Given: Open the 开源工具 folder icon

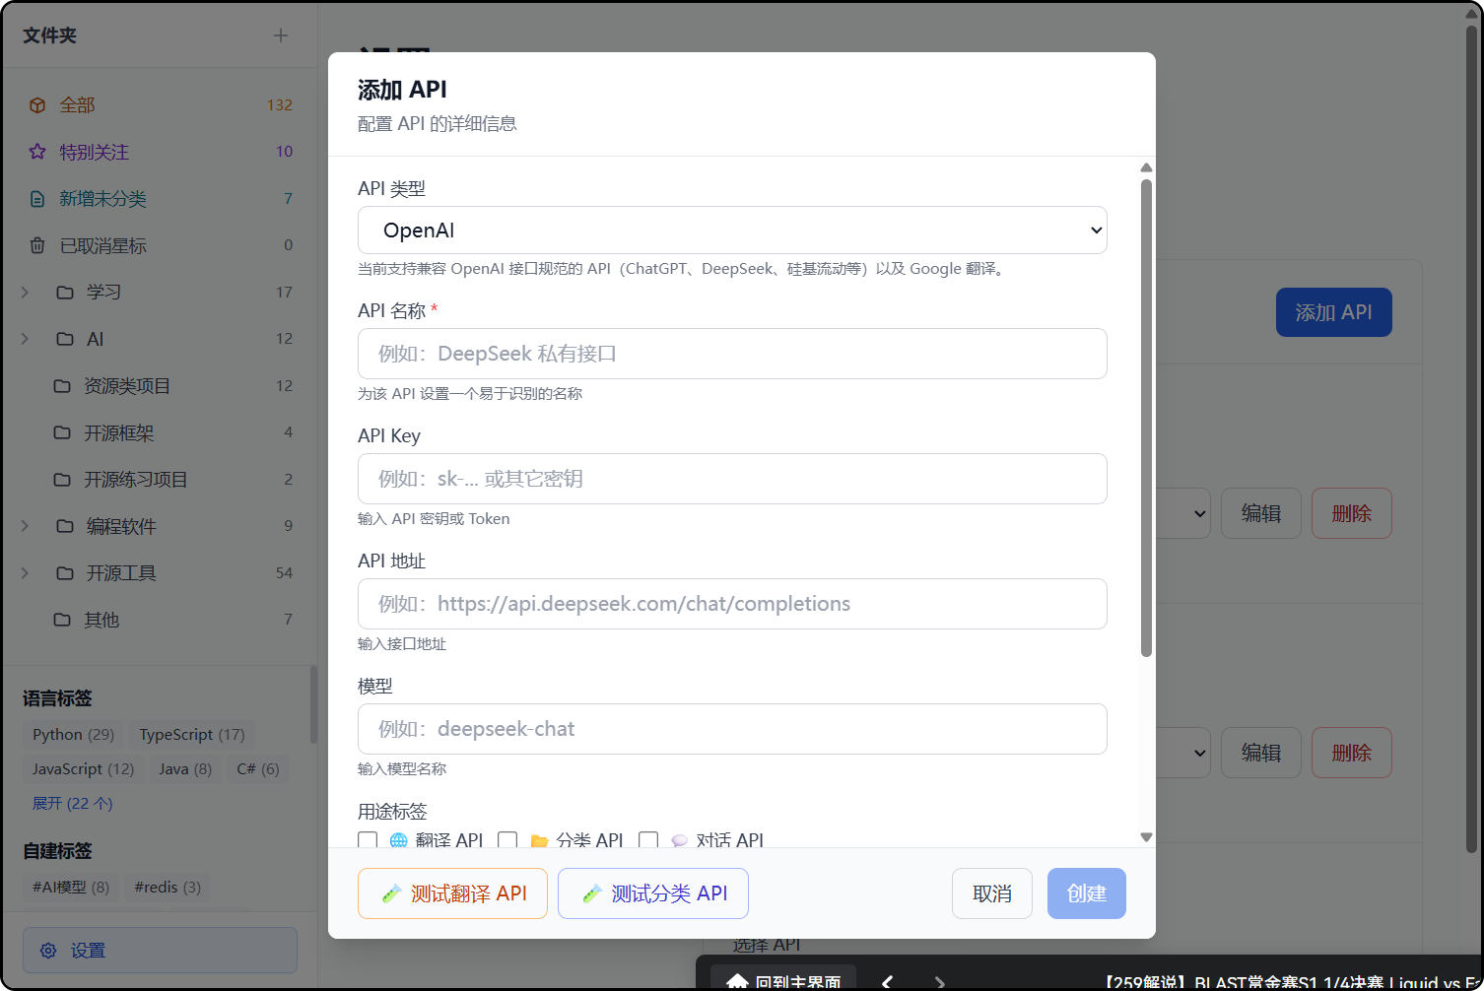Looking at the screenshot, I should click(64, 572).
